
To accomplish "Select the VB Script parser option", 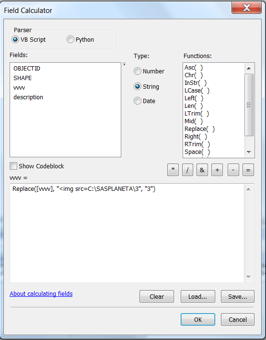I will pyautogui.click(x=29, y=40).
